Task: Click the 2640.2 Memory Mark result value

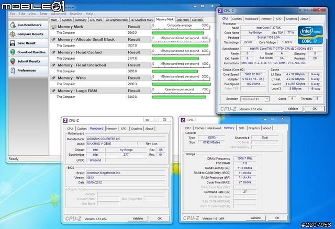Action: point(132,33)
